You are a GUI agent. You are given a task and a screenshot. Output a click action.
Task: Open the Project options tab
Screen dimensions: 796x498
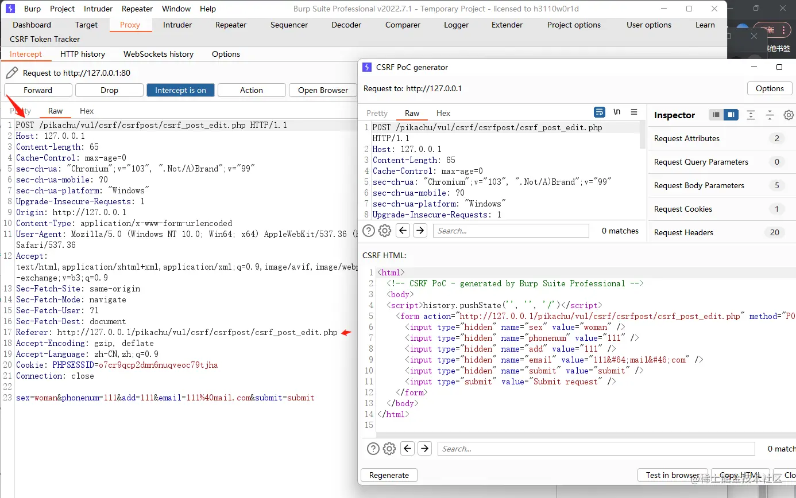coord(574,25)
